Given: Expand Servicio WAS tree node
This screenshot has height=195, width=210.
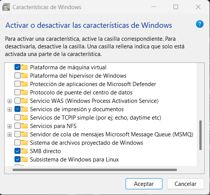Looking at the screenshot, I should click(x=10, y=101).
